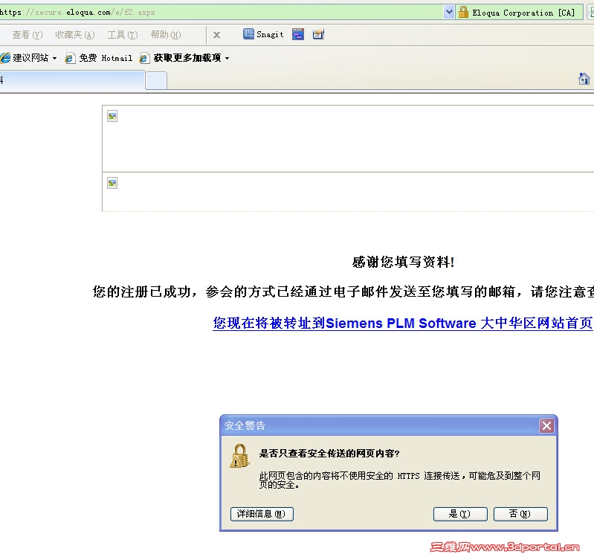594x557 pixels.
Task: Click the Eloqua Corporation [CA] certificate label
Action: tap(523, 13)
